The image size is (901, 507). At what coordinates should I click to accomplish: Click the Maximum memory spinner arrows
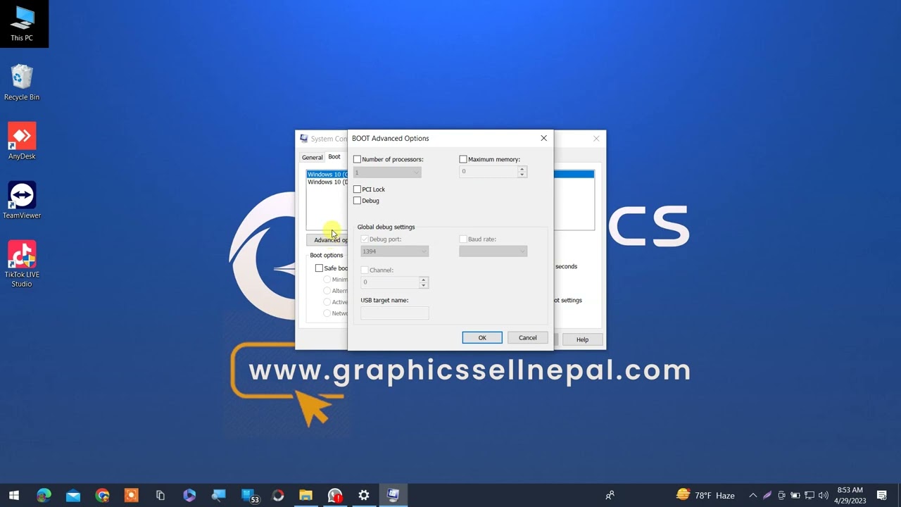522,171
